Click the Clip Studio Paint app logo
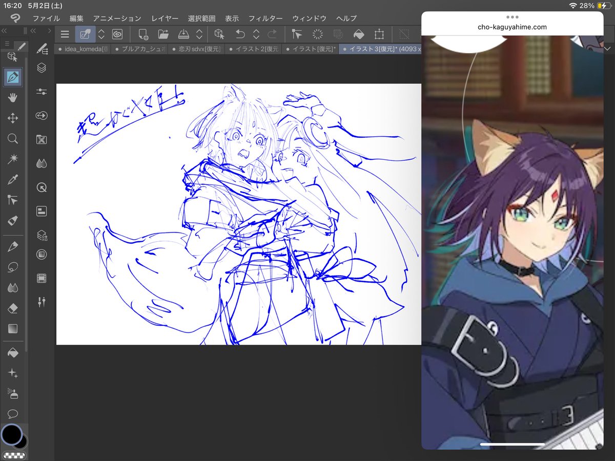Screen dimensions: 615x461 coord(16,18)
